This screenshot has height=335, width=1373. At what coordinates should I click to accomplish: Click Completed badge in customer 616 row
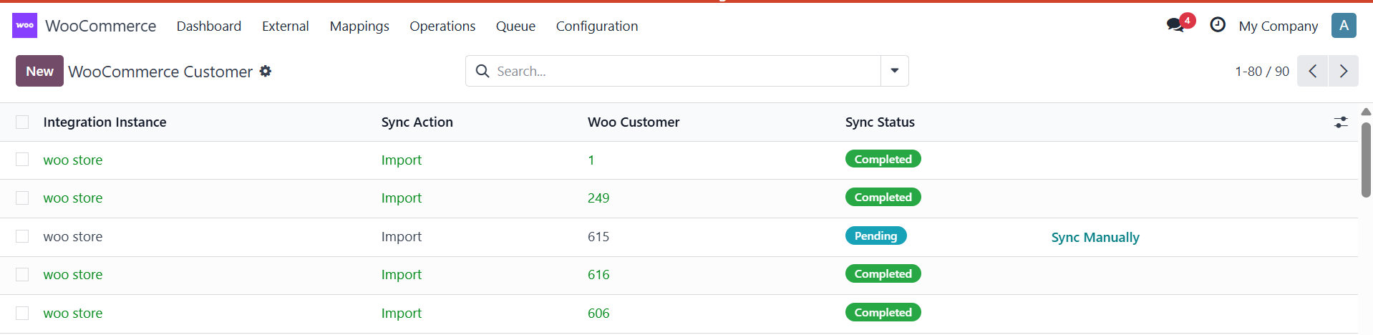(883, 273)
